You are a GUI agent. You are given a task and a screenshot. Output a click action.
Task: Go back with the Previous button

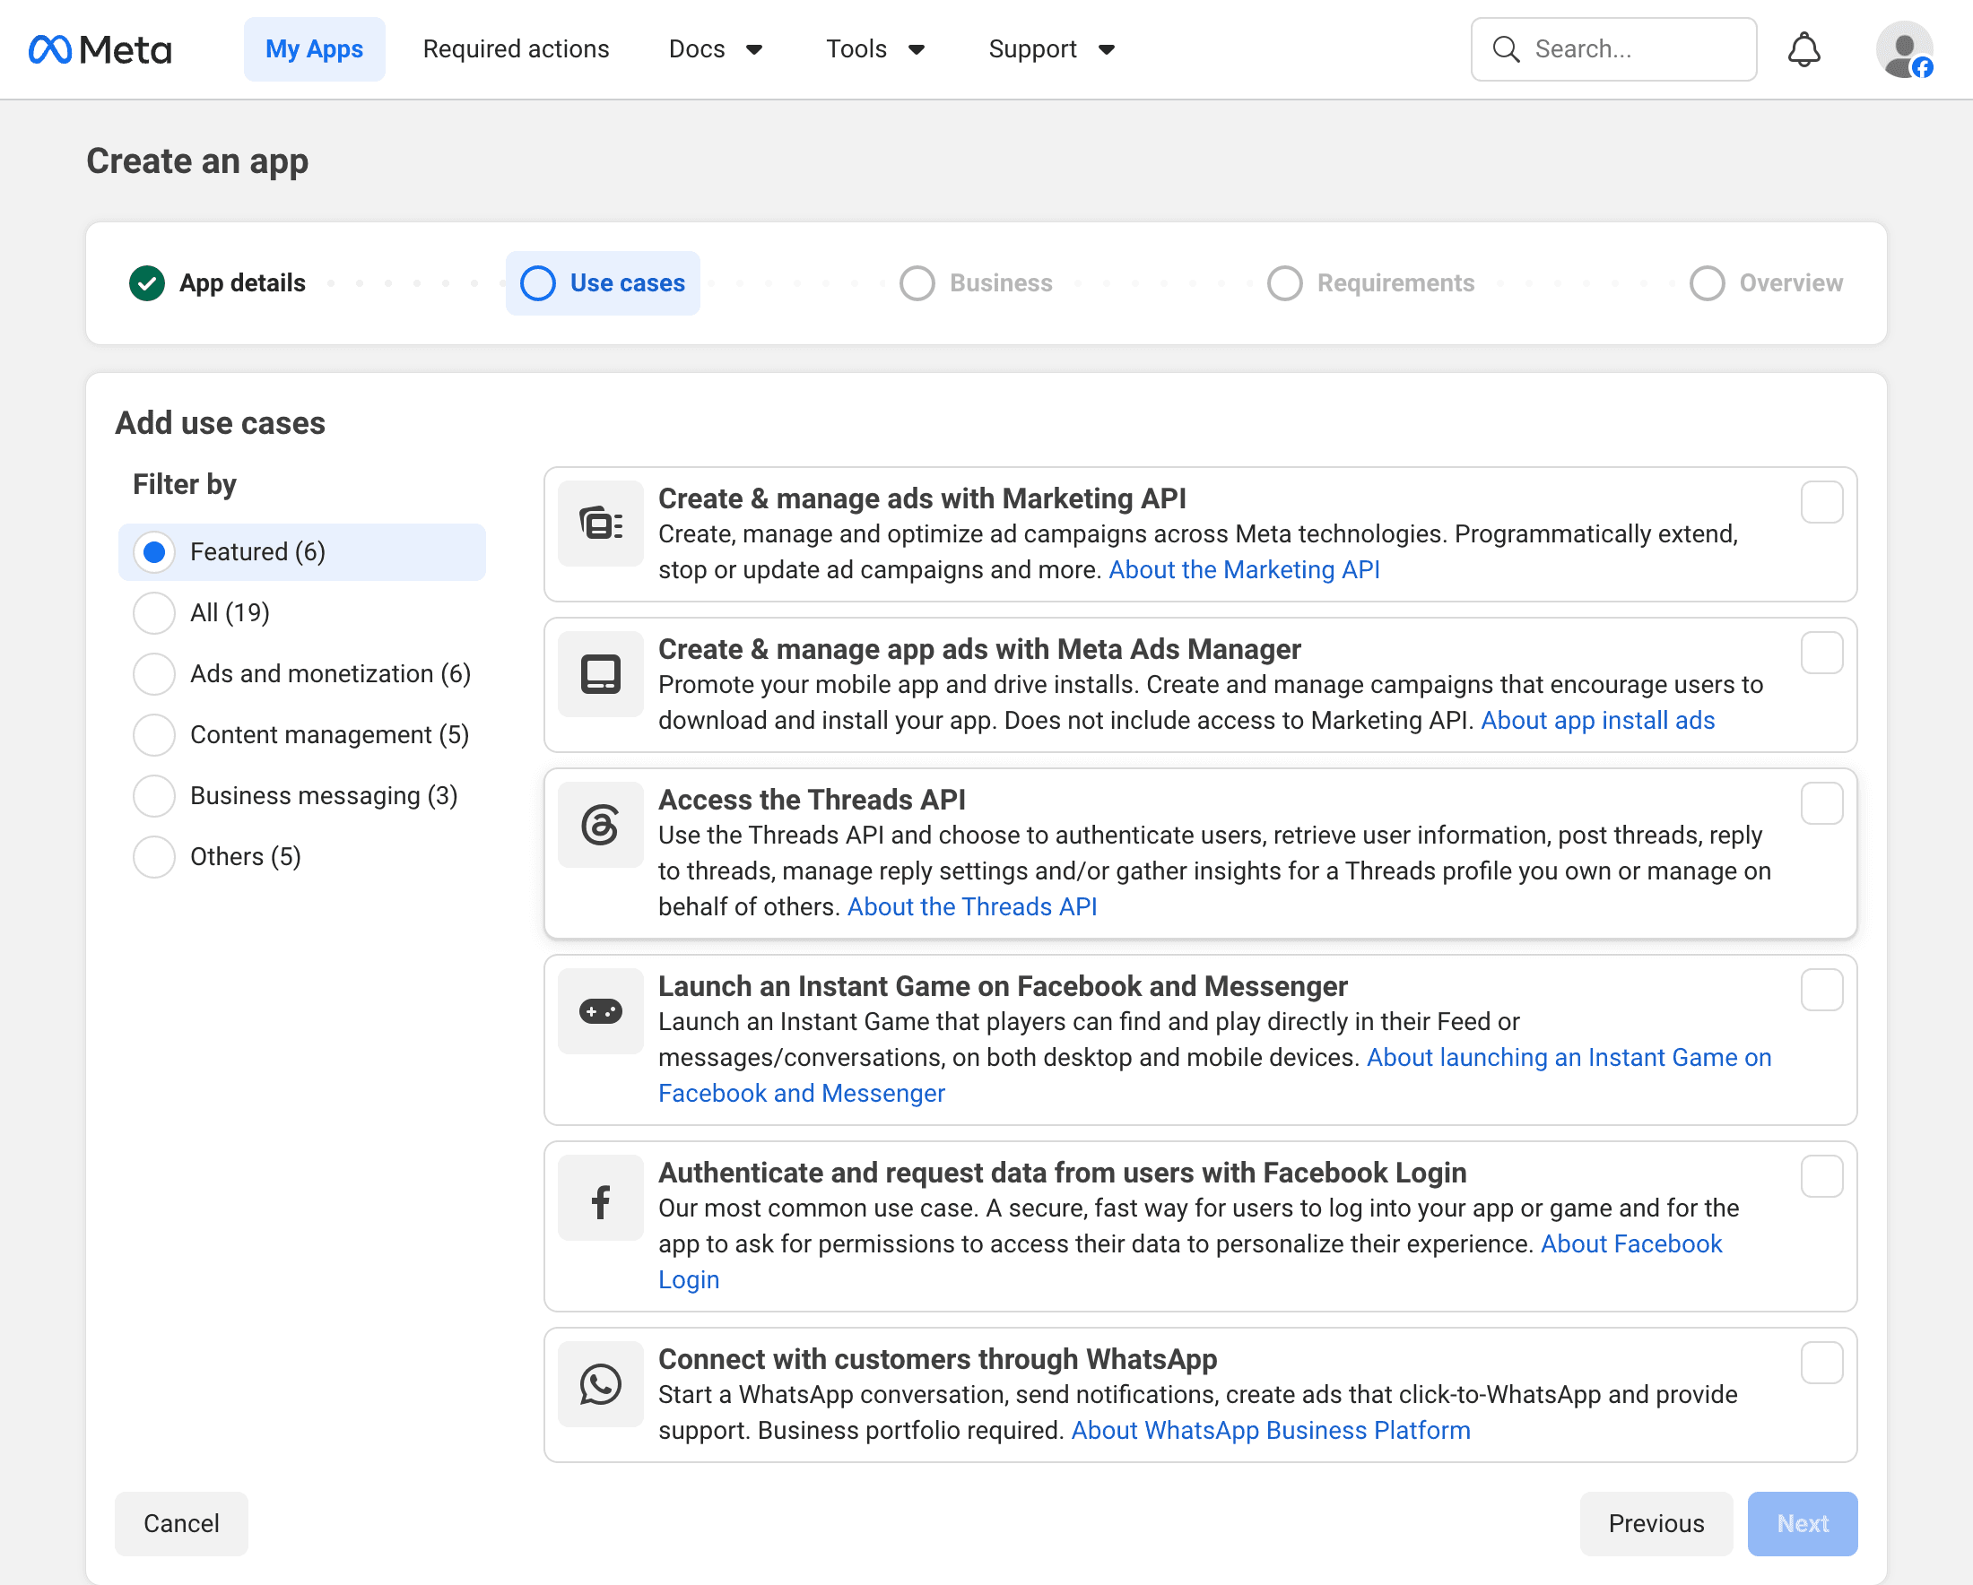(x=1656, y=1524)
